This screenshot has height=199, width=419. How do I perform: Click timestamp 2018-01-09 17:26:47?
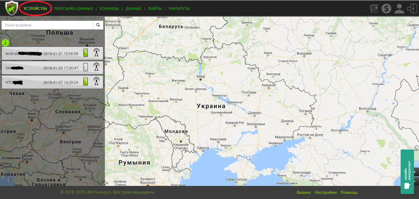(61, 68)
